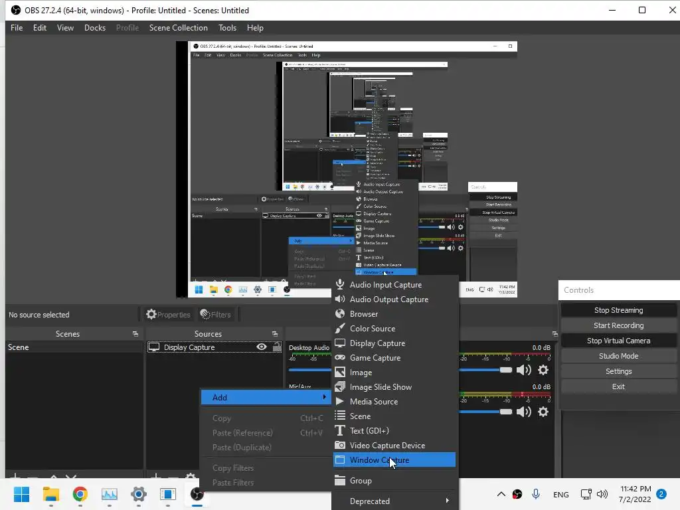Choose the Game Capture controller icon
Image resolution: width=680 pixels, height=510 pixels.
340,357
